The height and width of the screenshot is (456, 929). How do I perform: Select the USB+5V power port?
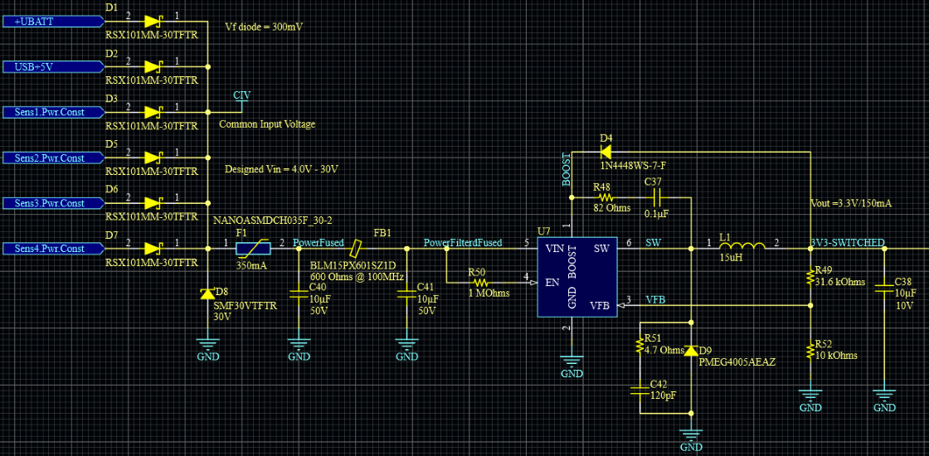pyautogui.click(x=53, y=67)
